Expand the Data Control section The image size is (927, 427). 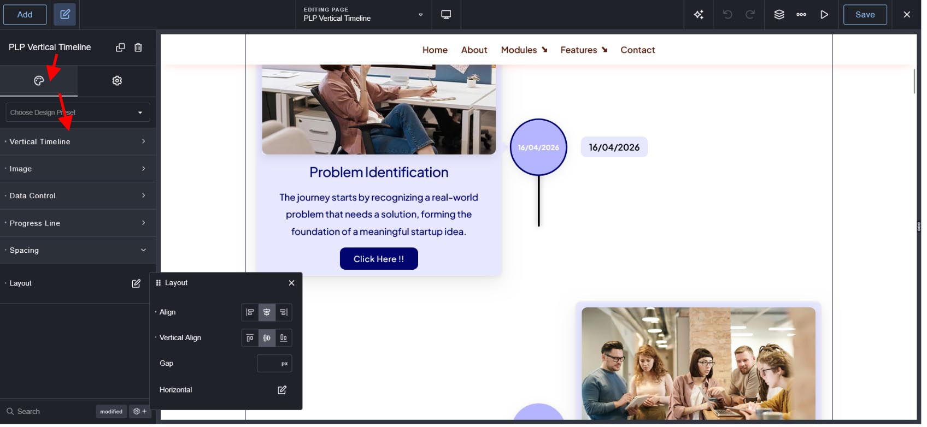pos(78,197)
